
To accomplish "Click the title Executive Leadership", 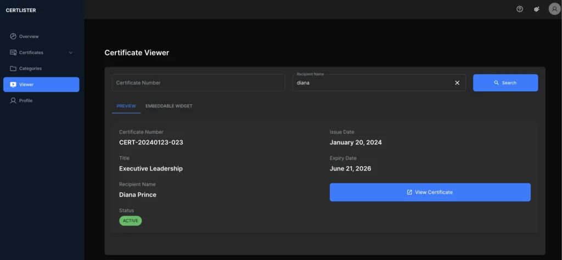I will [x=151, y=169].
